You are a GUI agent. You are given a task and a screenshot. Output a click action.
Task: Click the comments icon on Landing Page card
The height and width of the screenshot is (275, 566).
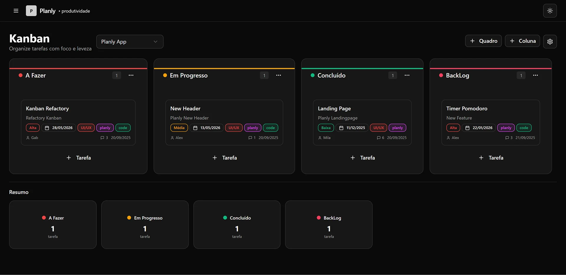[379, 137]
